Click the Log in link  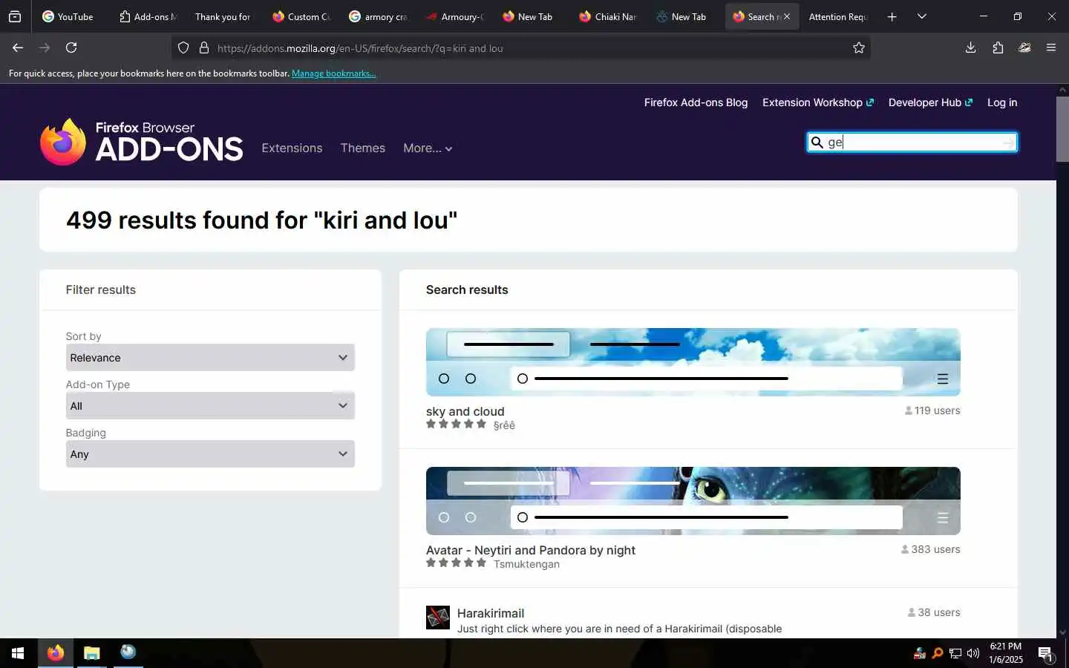tap(1002, 102)
